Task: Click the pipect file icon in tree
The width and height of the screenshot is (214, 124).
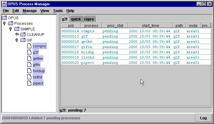Action: (x=29, y=83)
